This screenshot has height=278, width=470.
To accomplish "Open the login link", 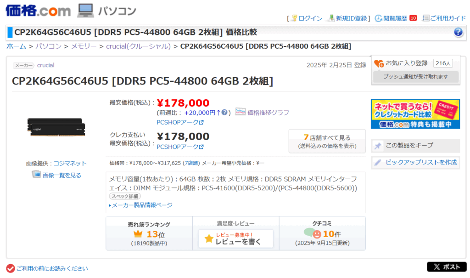I will (310, 18).
